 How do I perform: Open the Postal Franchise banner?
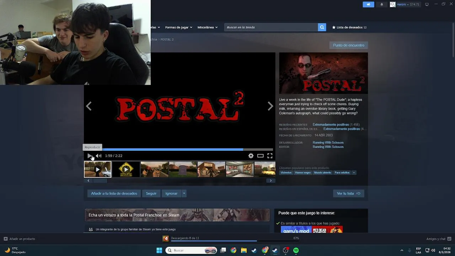[x=177, y=215]
